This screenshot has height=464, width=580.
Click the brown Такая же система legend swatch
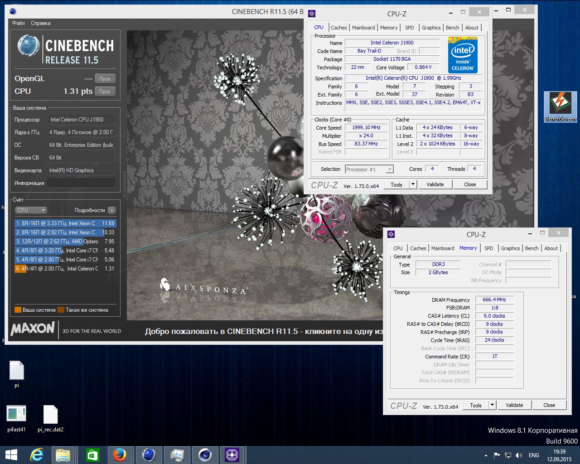click(x=61, y=310)
